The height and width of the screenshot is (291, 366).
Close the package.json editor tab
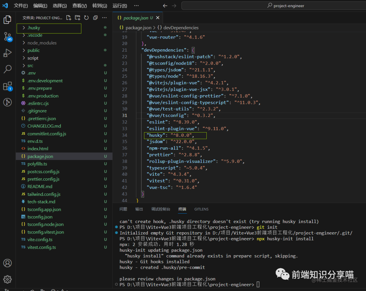(x=158, y=18)
